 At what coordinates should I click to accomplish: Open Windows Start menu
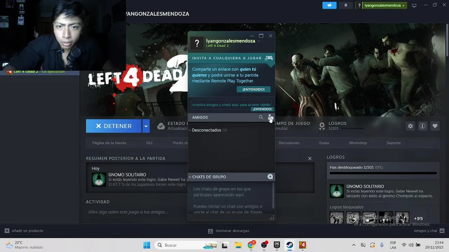[147, 245]
